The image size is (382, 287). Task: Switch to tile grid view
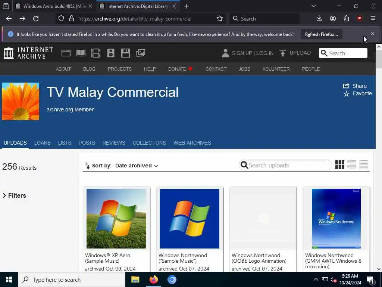click(339, 165)
